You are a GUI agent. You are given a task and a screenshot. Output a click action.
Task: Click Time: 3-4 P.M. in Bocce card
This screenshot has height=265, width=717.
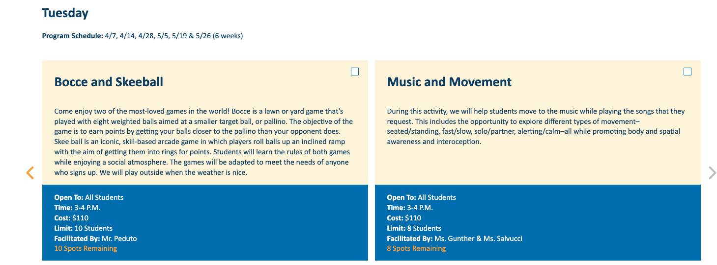[77, 208]
